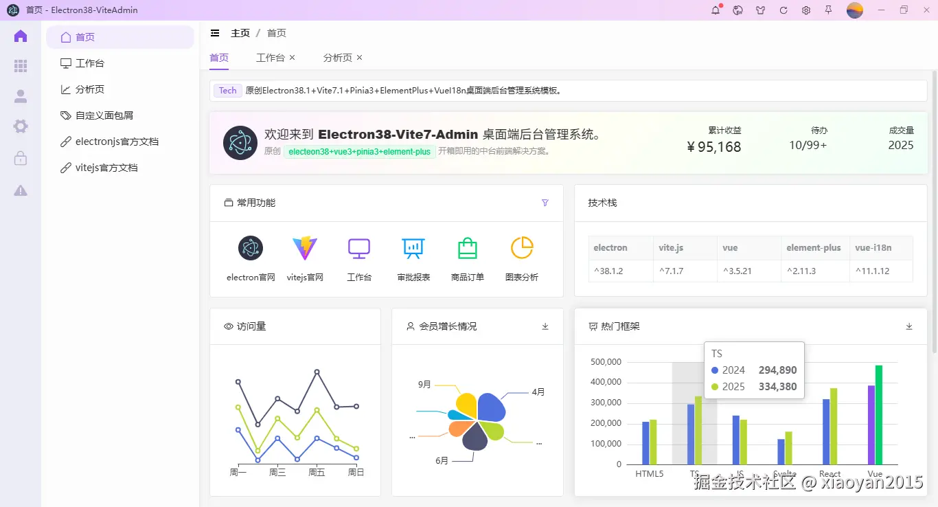This screenshot has width=938, height=507.
Task: Switch language using the translation icon
Action: coord(737,10)
